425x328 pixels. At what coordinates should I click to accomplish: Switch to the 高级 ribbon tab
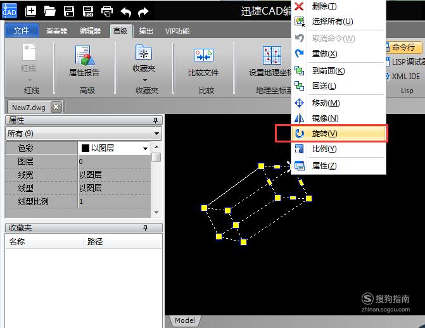click(121, 31)
